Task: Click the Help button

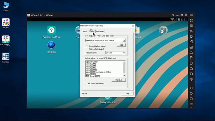Action: click(127, 93)
